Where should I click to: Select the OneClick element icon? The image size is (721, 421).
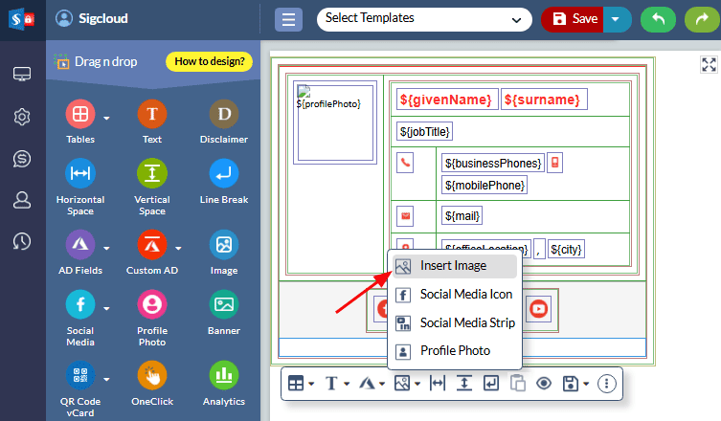[151, 374]
